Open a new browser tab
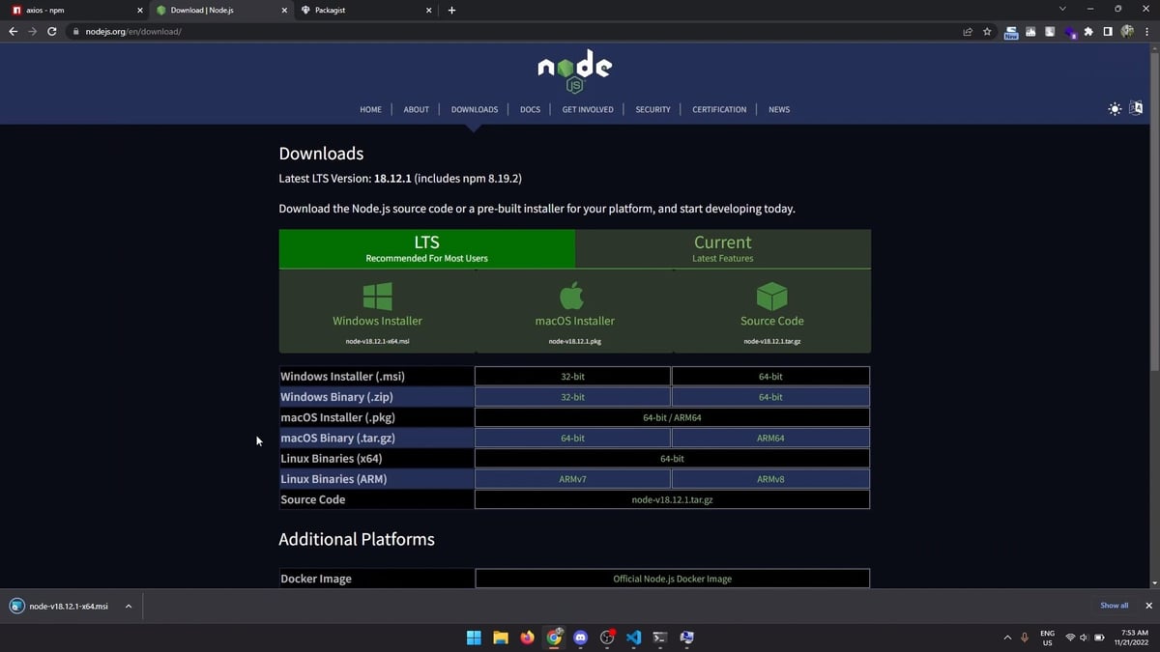The height and width of the screenshot is (652, 1160). point(451,10)
